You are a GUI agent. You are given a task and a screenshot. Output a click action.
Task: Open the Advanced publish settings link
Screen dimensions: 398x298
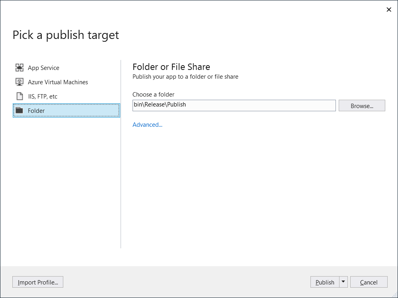point(147,124)
